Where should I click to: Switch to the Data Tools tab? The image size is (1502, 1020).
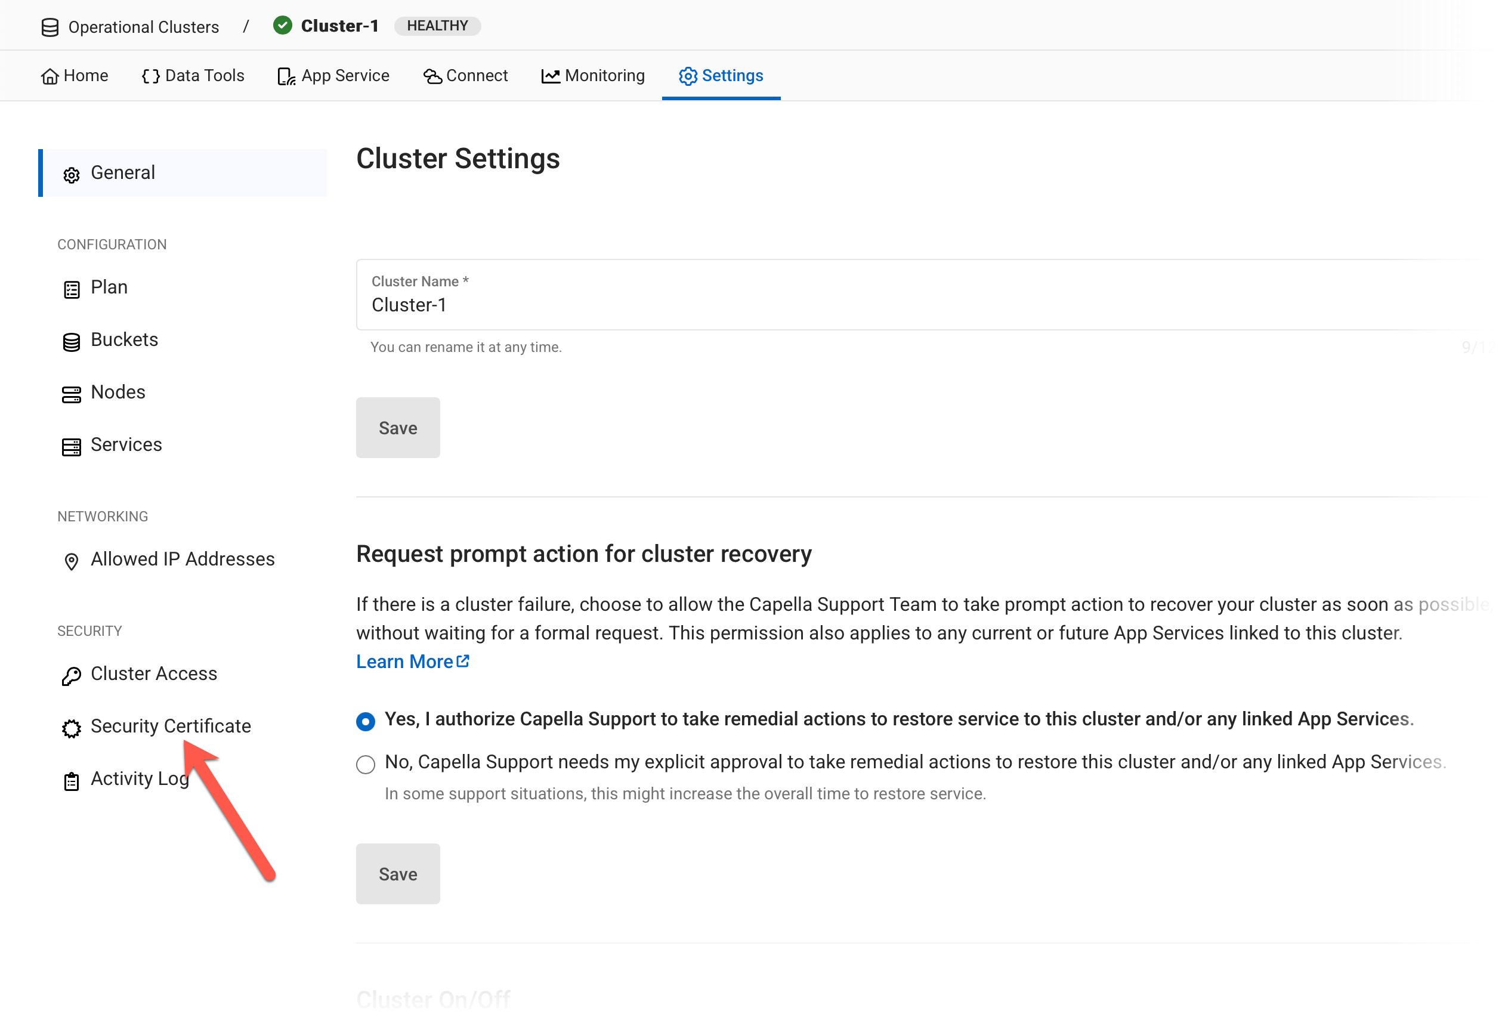(x=193, y=76)
